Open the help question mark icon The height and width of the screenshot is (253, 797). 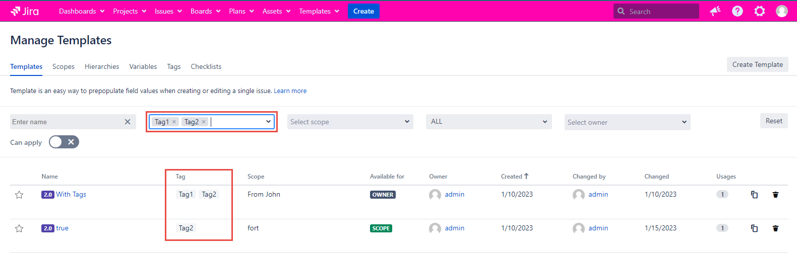[737, 11]
